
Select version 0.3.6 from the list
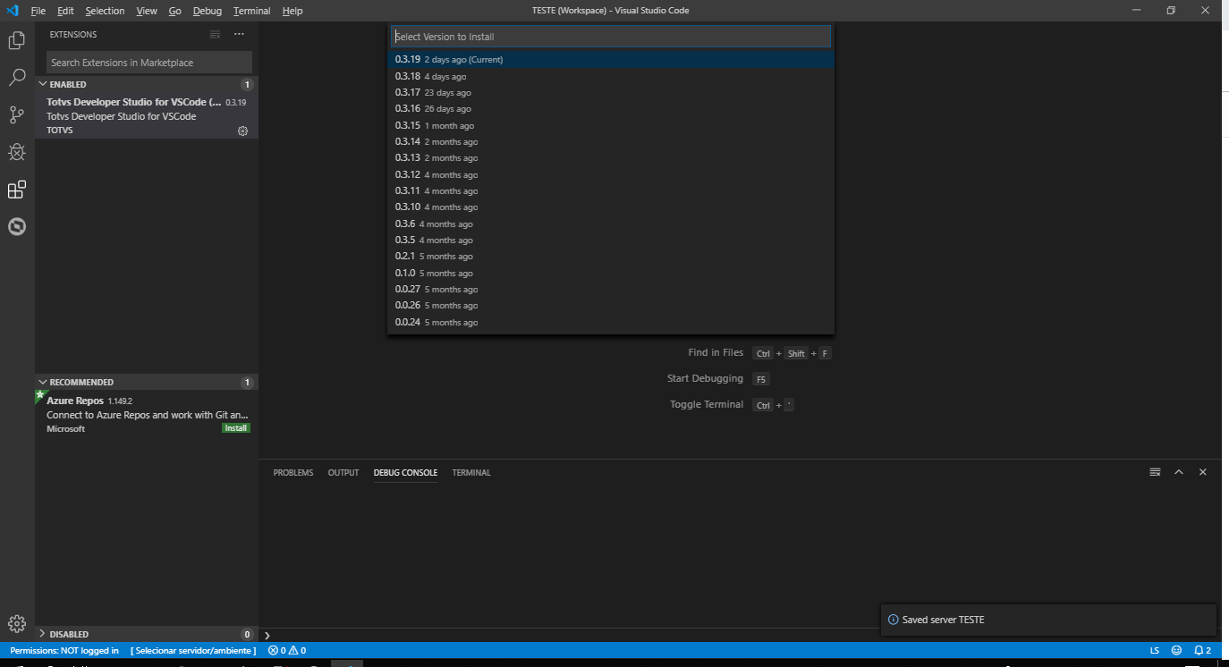tap(611, 224)
